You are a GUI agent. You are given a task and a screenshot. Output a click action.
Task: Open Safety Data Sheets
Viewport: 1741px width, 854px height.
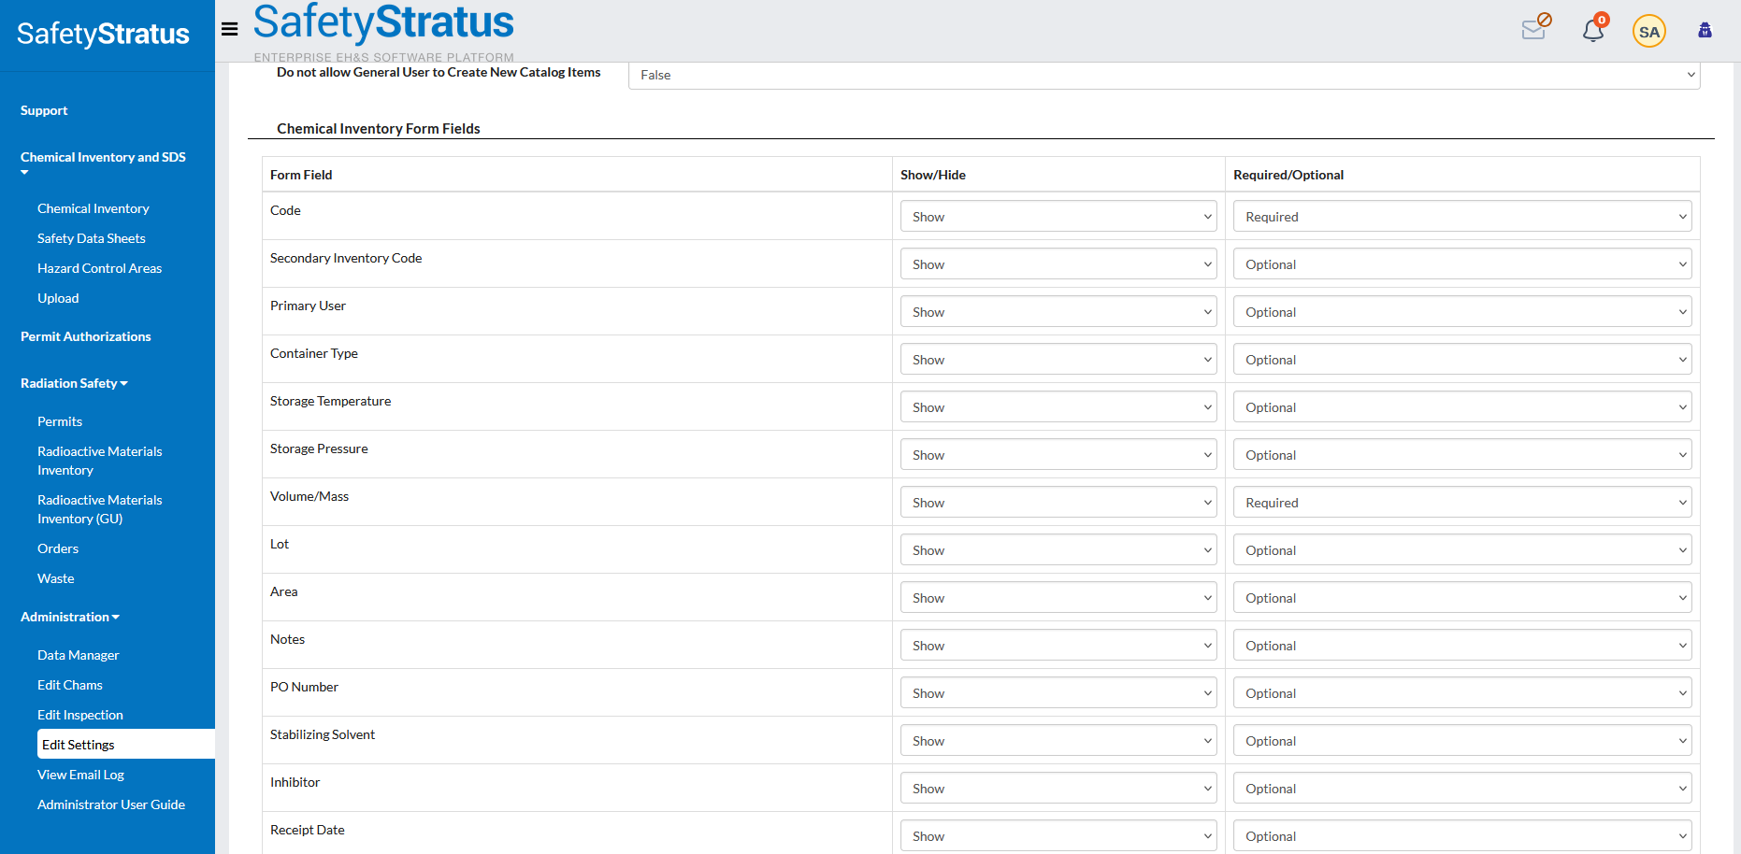[x=92, y=238]
